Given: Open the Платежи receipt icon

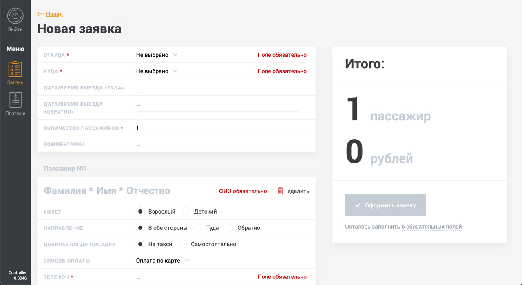Looking at the screenshot, I should click(x=15, y=100).
